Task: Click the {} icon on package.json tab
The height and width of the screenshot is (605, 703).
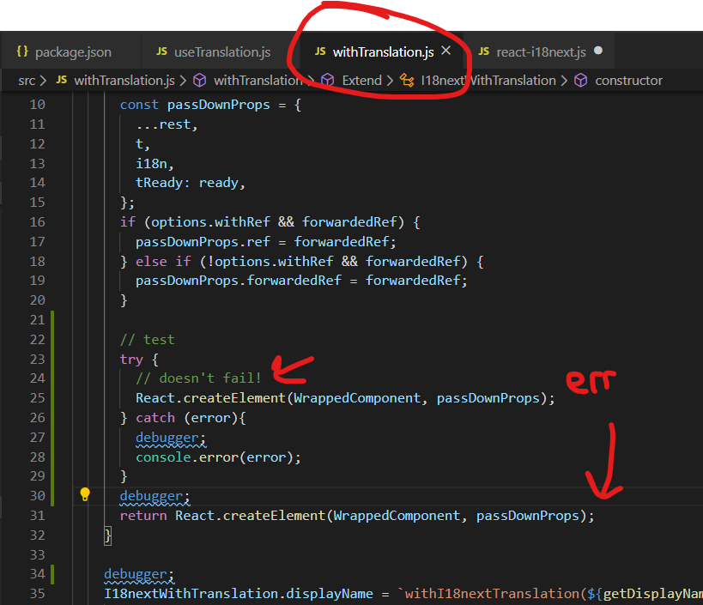Action: 21,51
